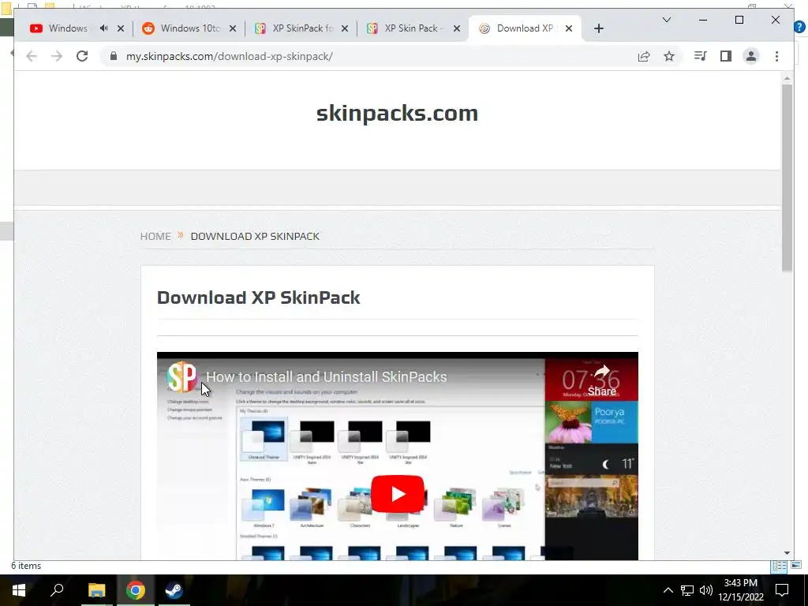Expand the tab search chevron
This screenshot has height=606, width=808.
(666, 20)
